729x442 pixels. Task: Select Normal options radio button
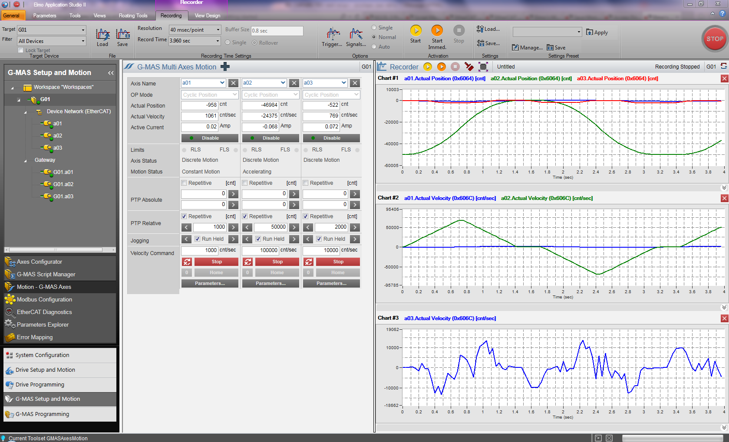coord(373,37)
